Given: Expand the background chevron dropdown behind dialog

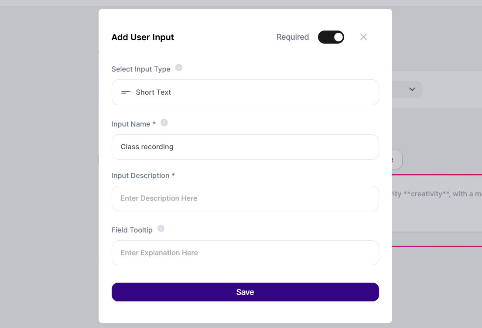Looking at the screenshot, I should (x=412, y=89).
